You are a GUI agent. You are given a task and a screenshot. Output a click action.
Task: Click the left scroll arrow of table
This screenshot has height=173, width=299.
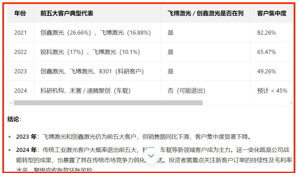tap(11, 103)
